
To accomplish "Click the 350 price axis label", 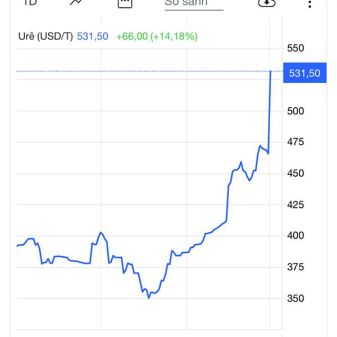I will pyautogui.click(x=295, y=298).
